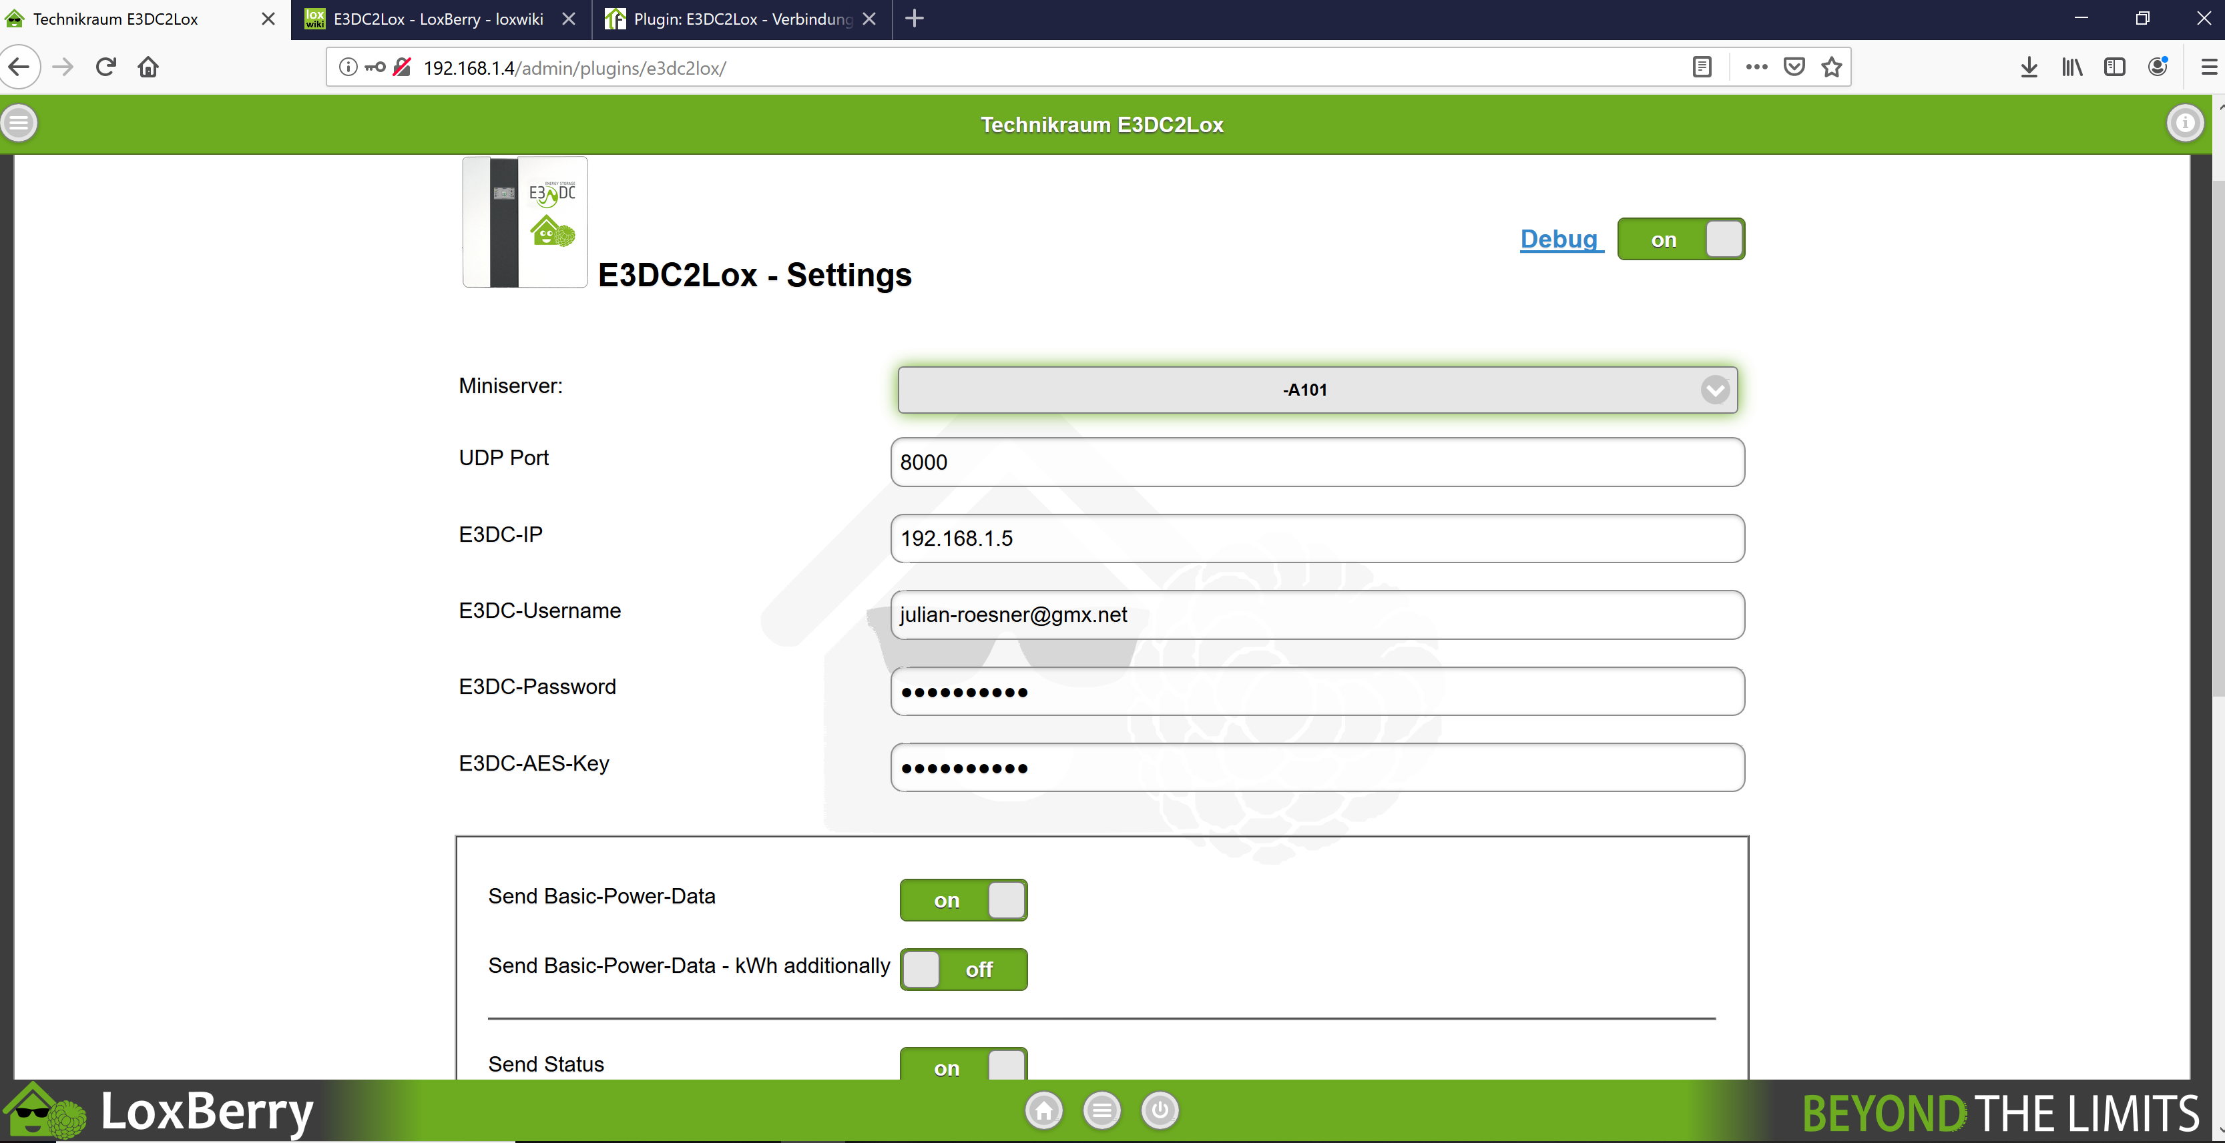Expand the Miniserver dropdown

pos(1317,390)
